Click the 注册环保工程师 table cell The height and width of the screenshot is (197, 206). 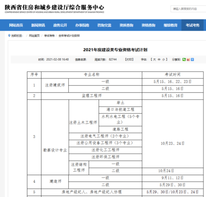105,157
